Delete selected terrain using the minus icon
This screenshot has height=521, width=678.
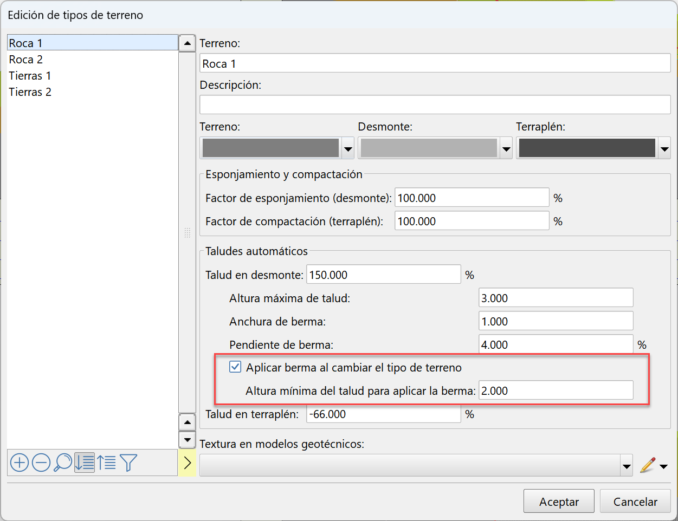pos(41,463)
